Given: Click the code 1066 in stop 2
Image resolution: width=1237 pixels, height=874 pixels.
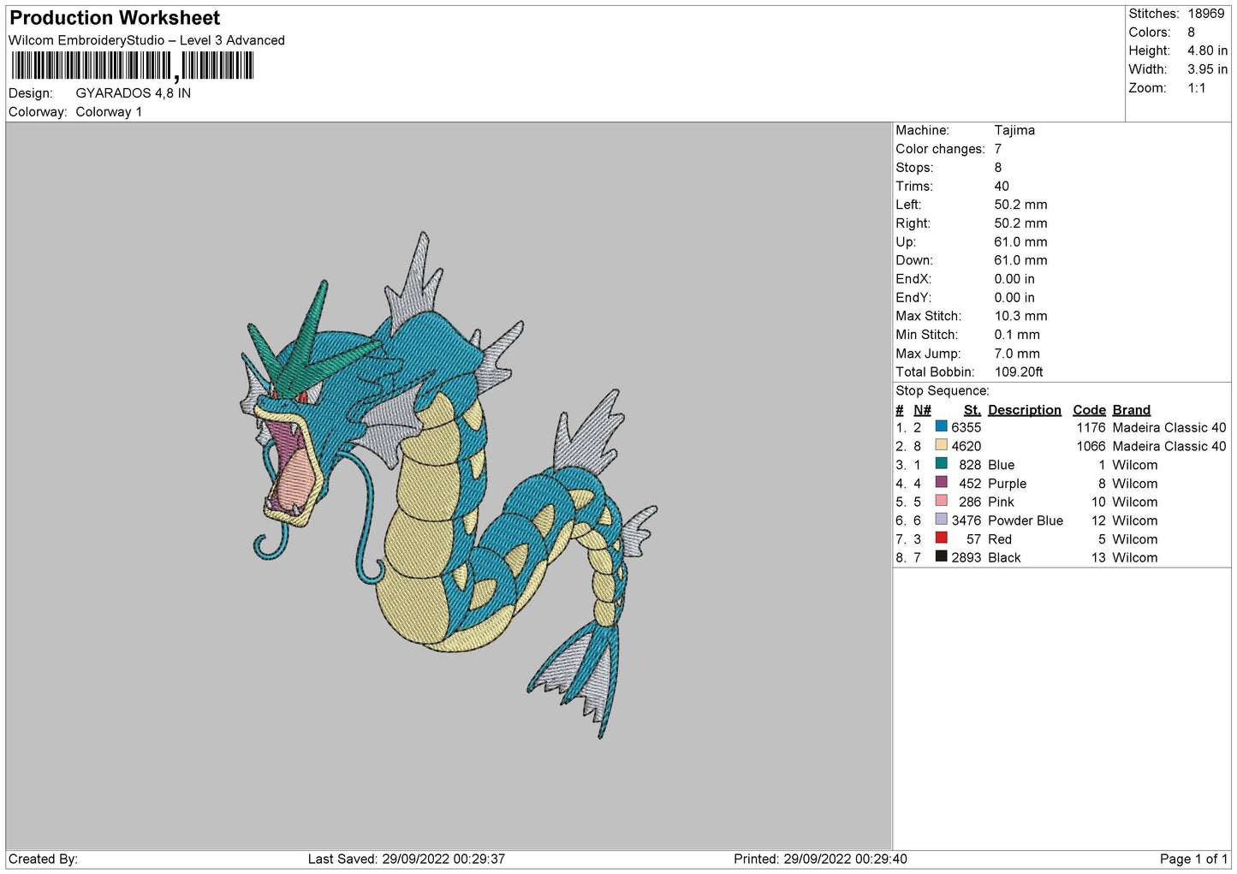Looking at the screenshot, I should click(1091, 447).
